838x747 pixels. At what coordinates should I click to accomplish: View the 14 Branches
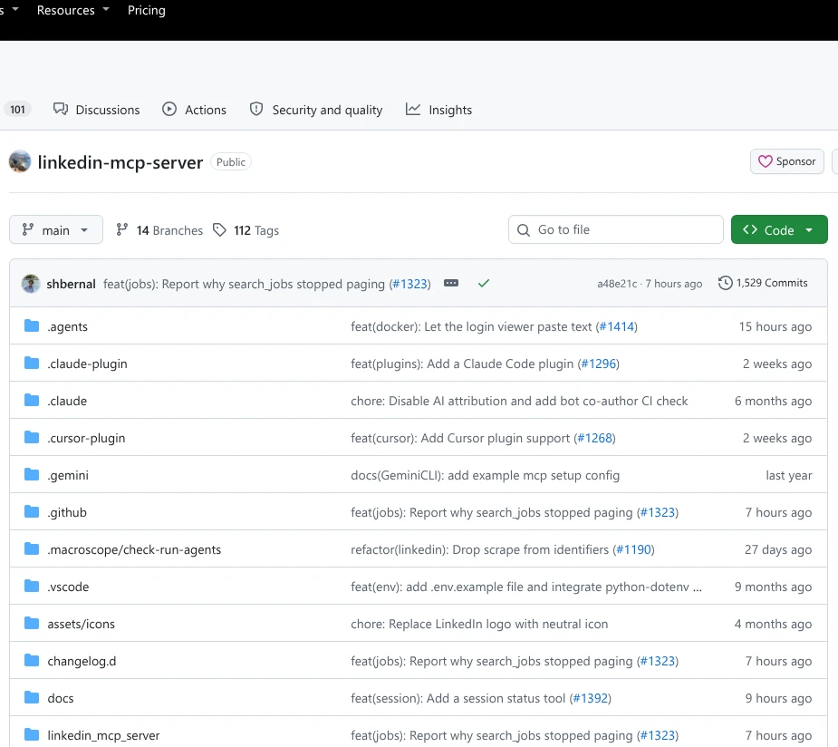point(159,230)
